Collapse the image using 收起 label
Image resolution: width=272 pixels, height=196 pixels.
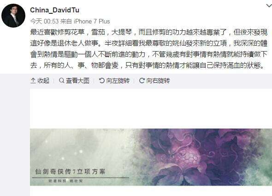click(43, 81)
